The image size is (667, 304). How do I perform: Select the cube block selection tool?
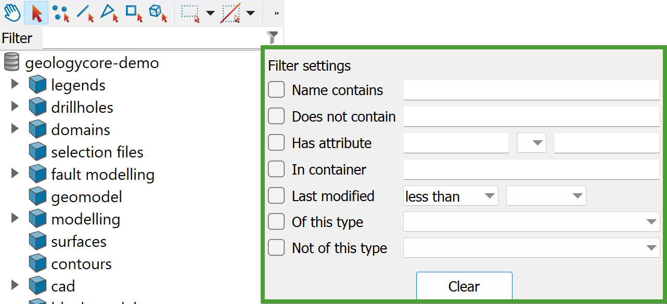coord(158,12)
